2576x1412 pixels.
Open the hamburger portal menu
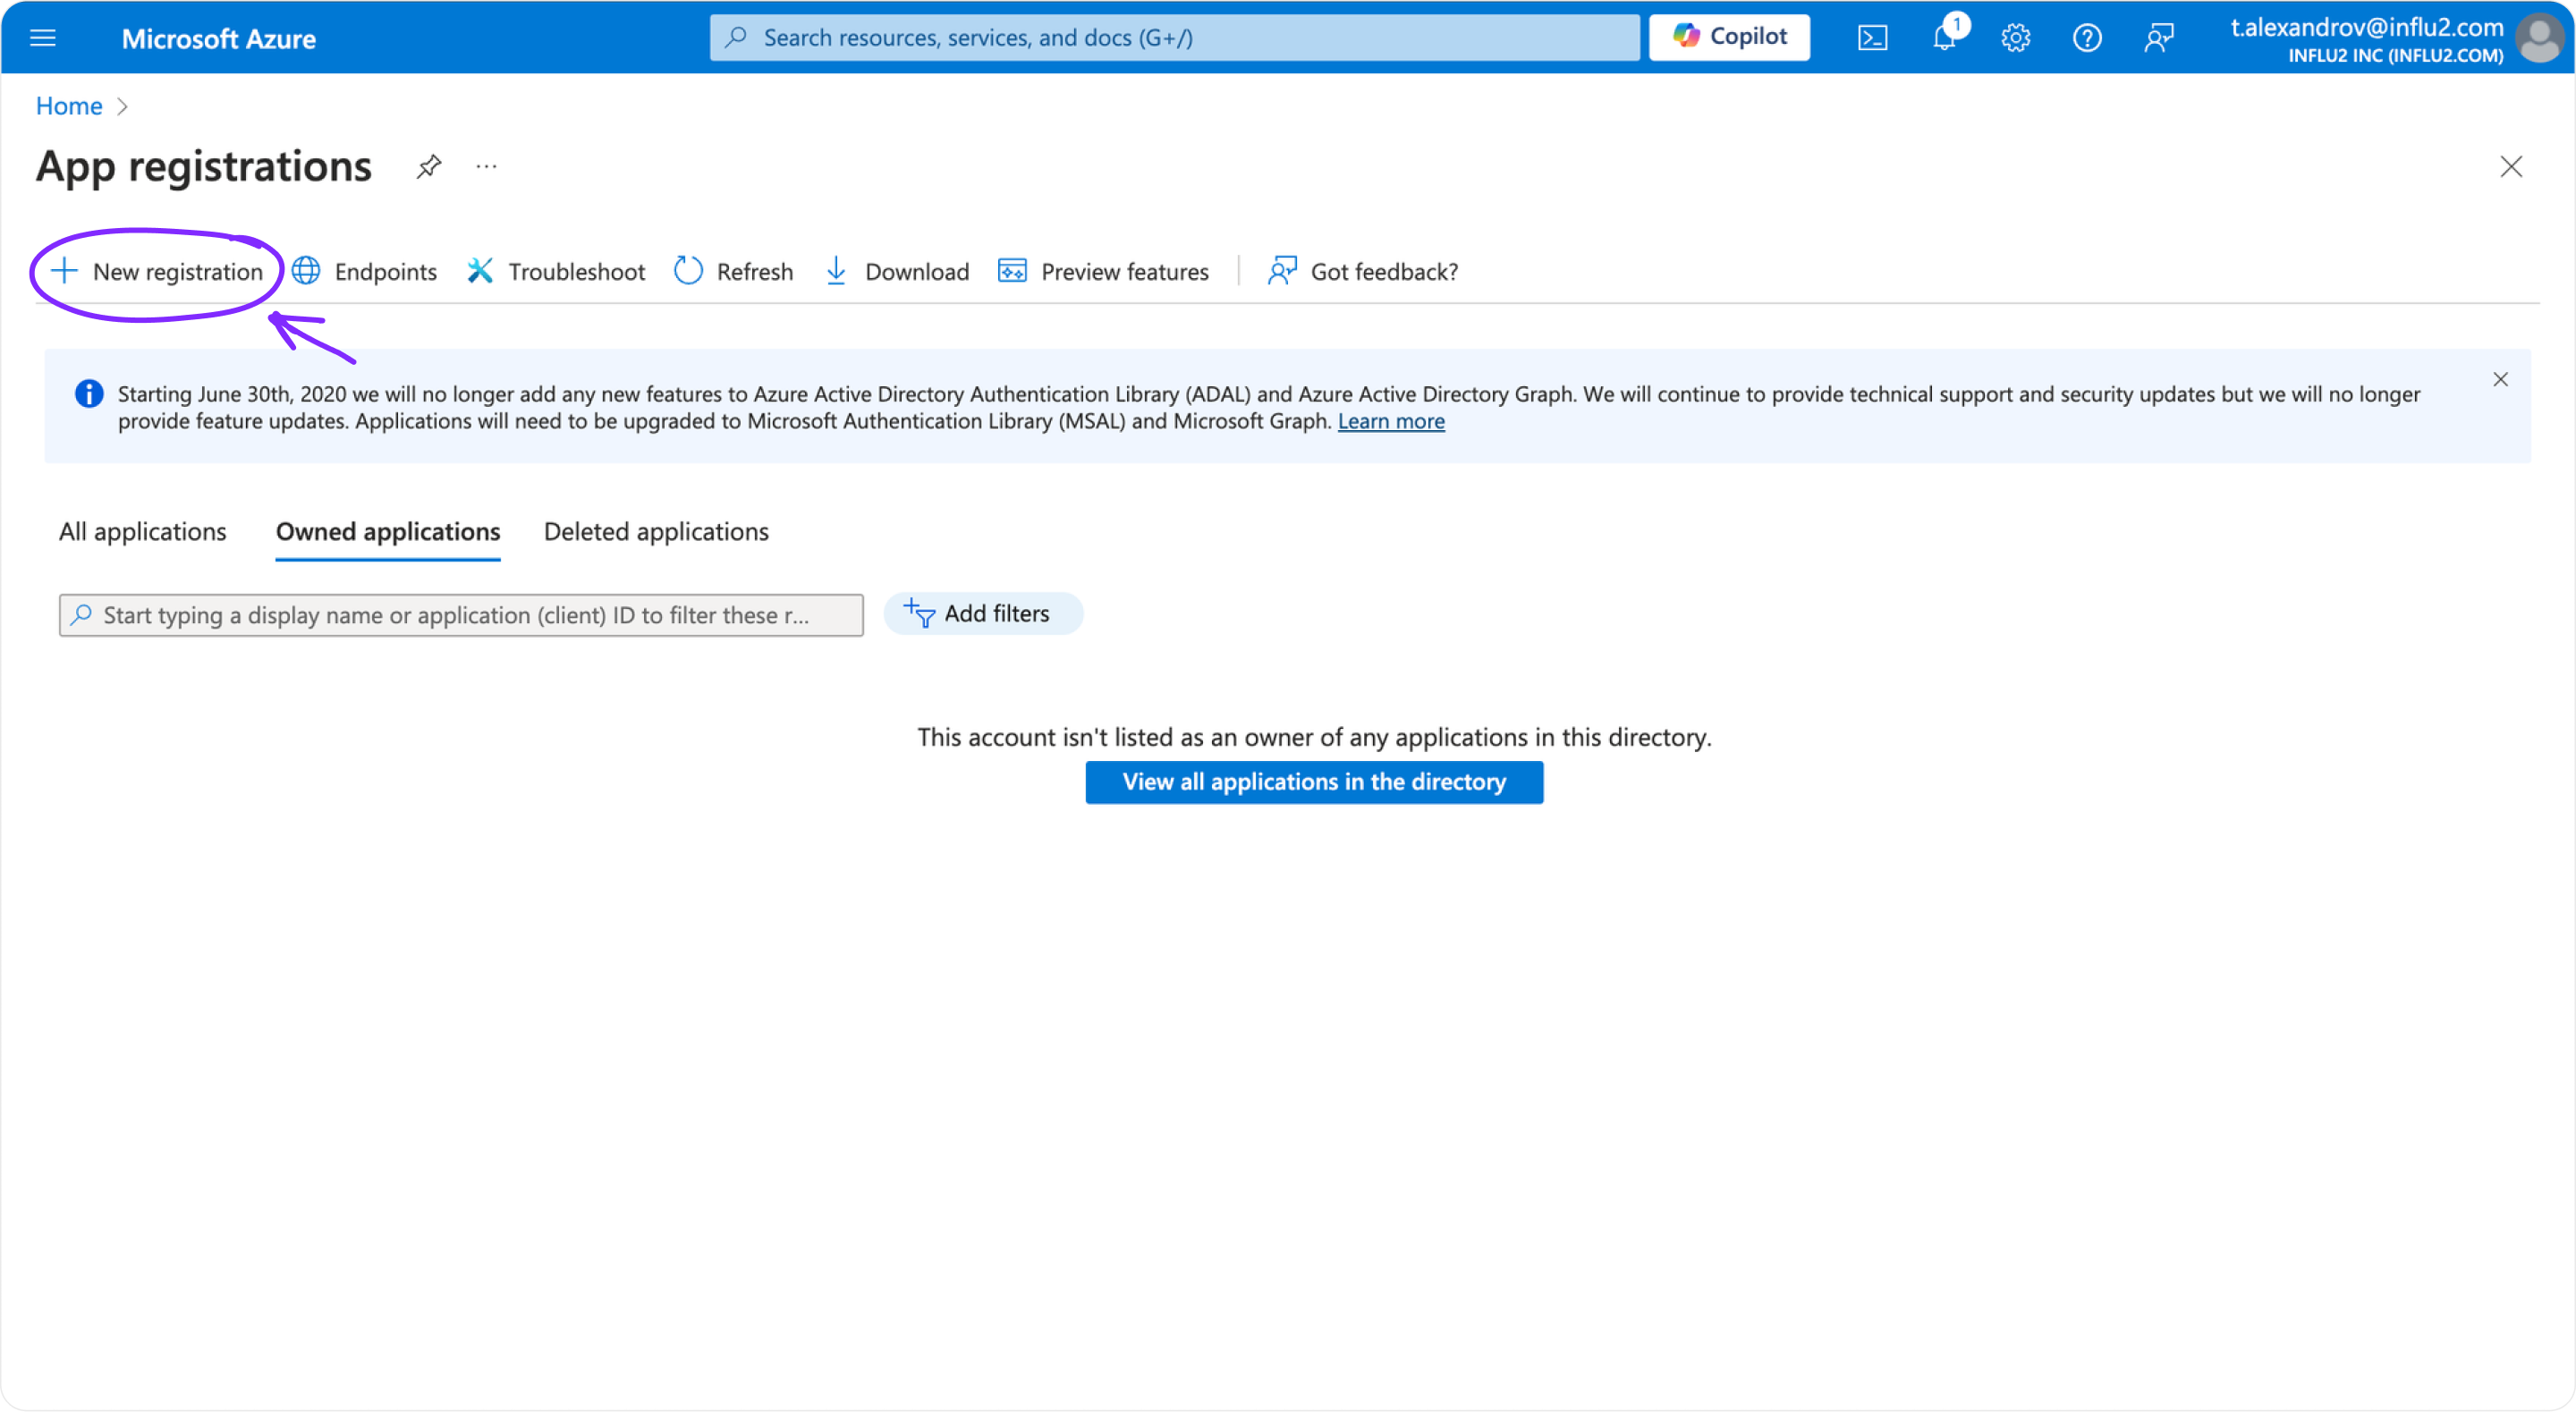coord(43,38)
